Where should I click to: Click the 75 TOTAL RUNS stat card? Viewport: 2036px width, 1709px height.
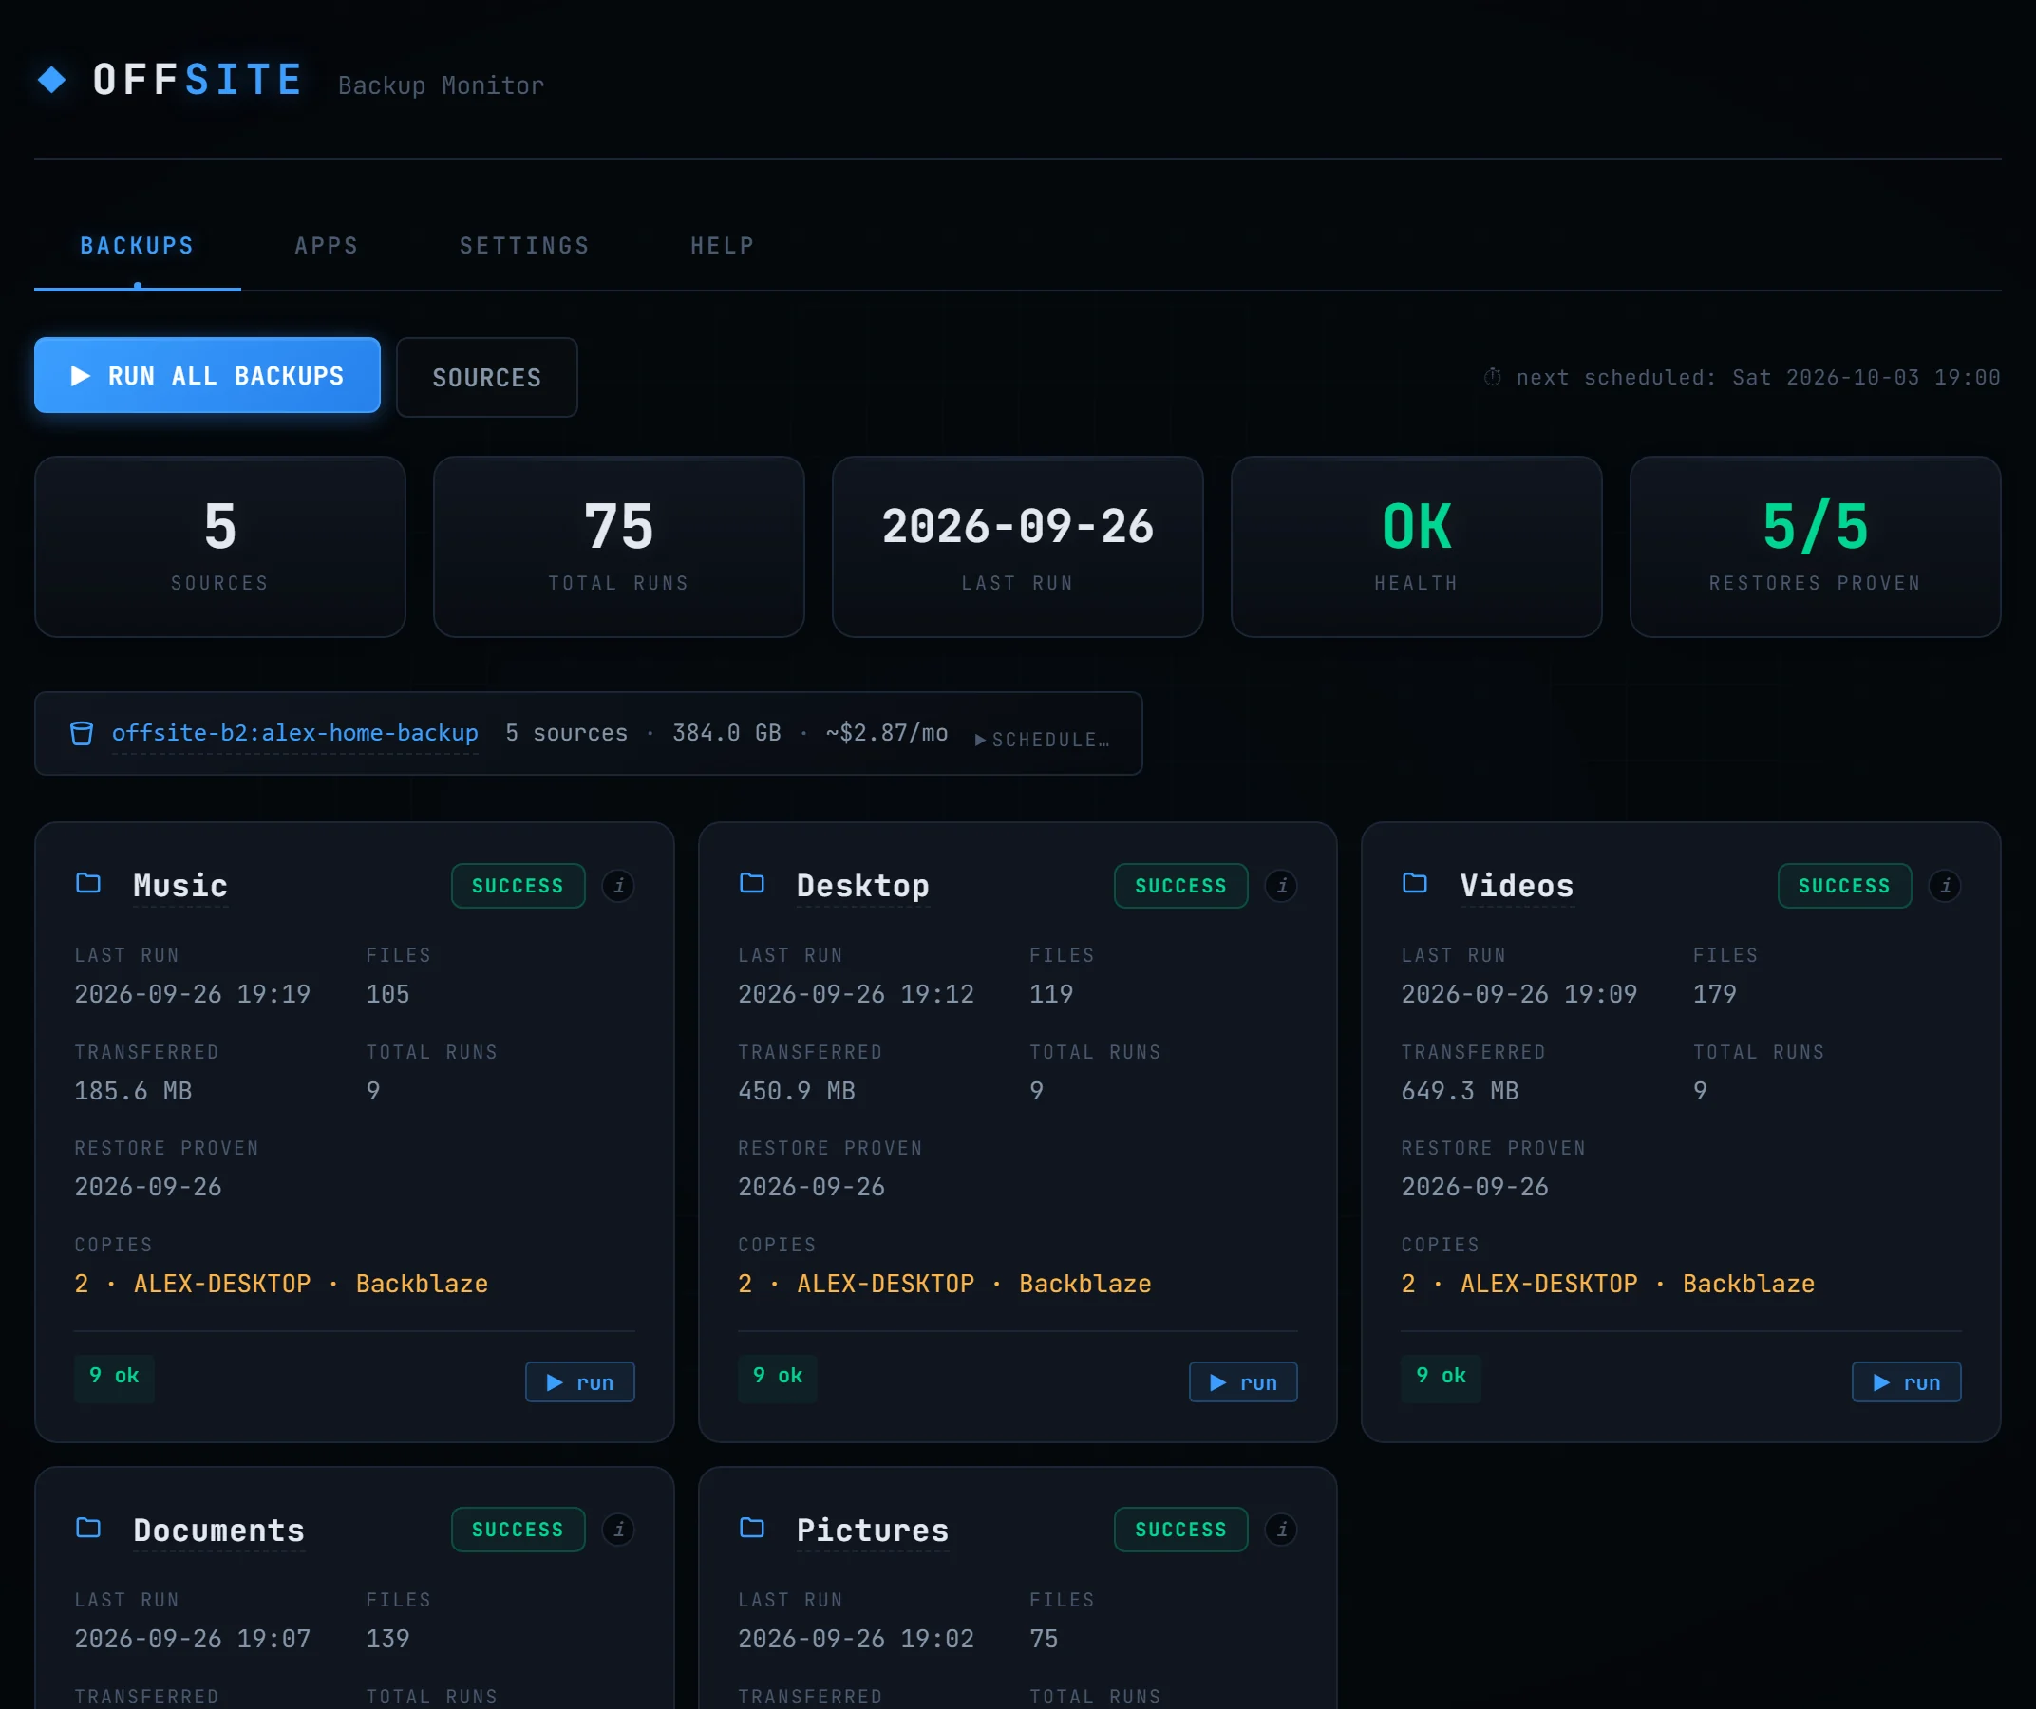pyautogui.click(x=618, y=547)
